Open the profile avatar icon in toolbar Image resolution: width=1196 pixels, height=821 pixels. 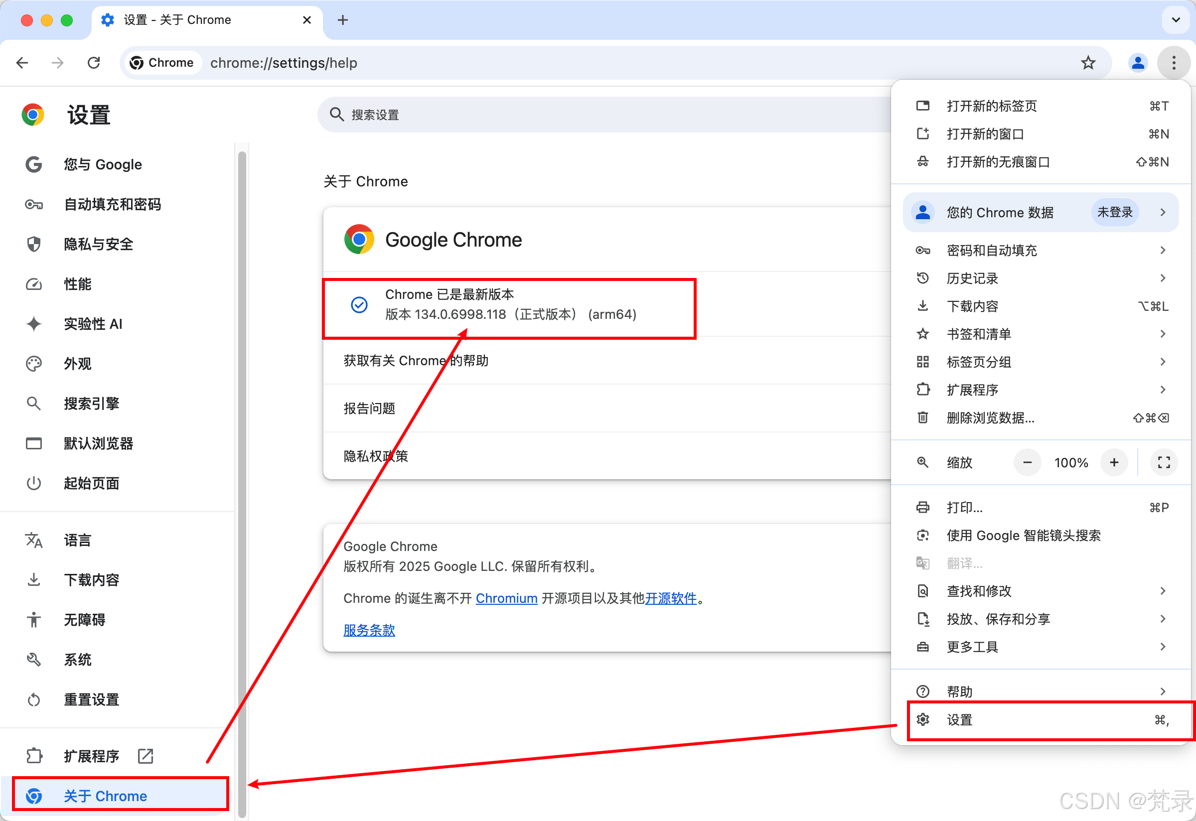tap(1138, 62)
